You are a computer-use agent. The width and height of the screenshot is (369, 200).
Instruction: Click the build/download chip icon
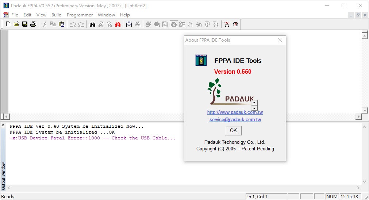[129, 24]
